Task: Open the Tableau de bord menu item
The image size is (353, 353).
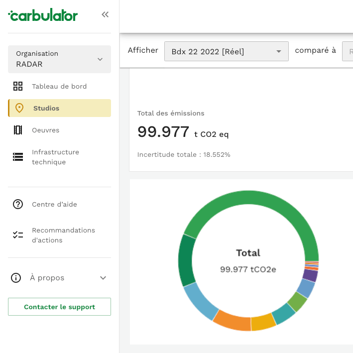Action: pos(59,86)
